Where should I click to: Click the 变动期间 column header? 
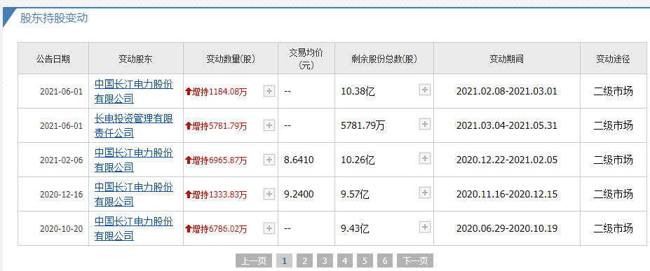click(x=506, y=59)
